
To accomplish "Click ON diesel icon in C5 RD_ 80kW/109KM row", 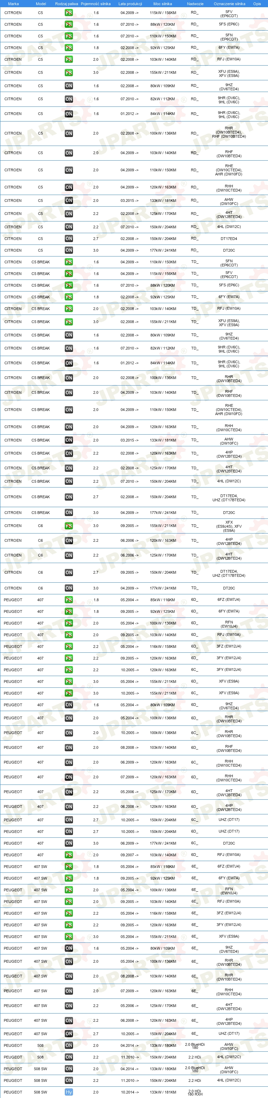I will [69, 86].
